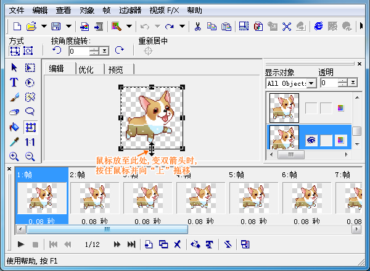Activate the Transform tool in tool panel

tap(30, 127)
